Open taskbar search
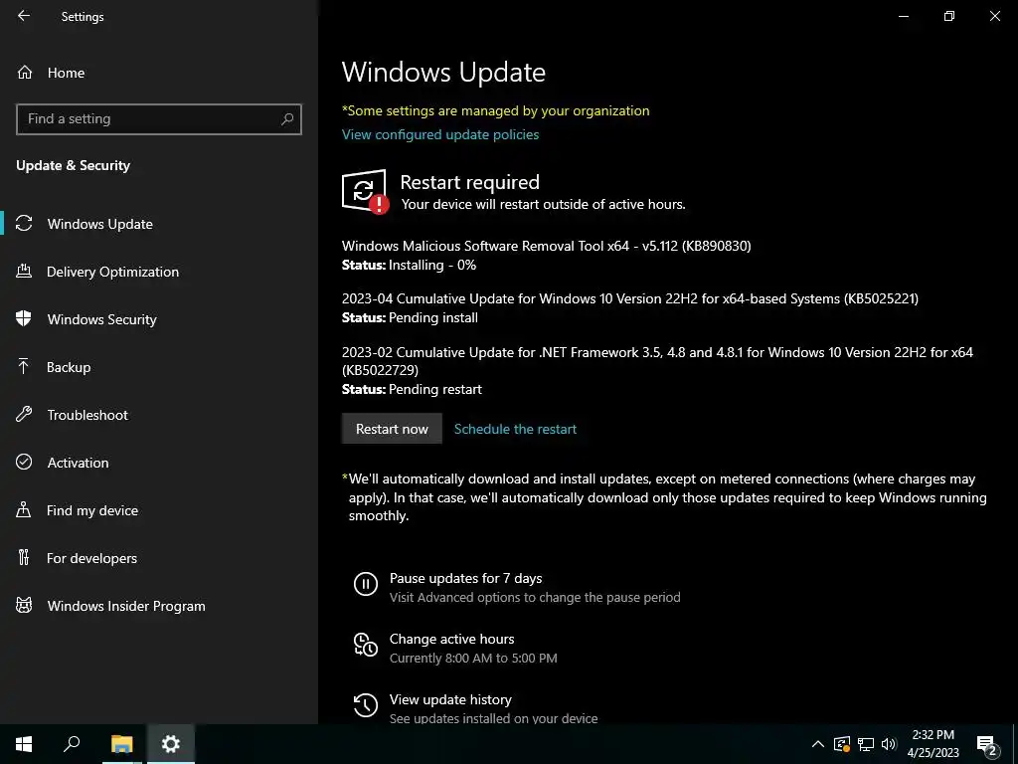This screenshot has width=1018, height=764. coord(72,744)
